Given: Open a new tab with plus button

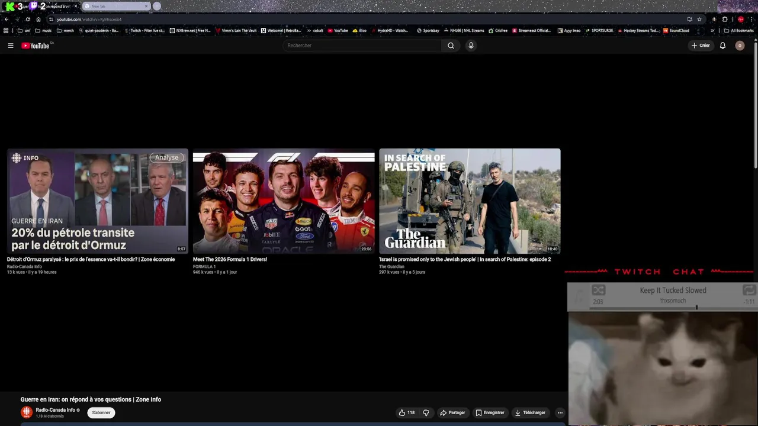Looking at the screenshot, I should tap(157, 6).
